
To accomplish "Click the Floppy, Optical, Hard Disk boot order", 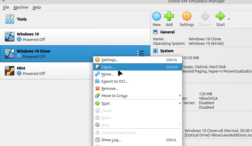I will (x=204, y=67).
